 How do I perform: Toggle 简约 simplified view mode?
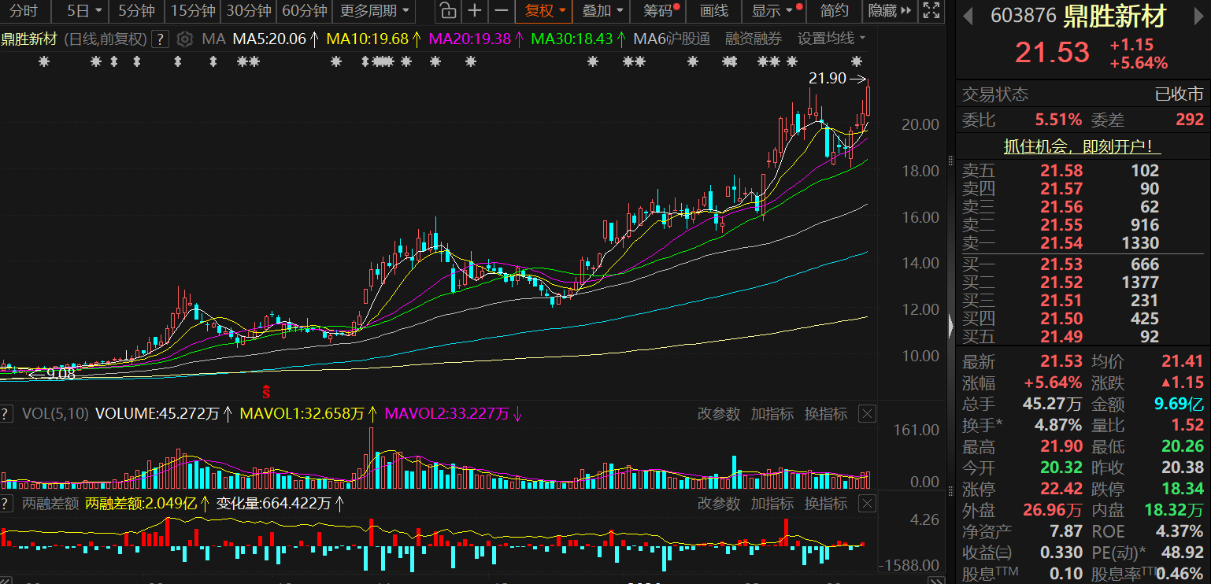coord(835,11)
